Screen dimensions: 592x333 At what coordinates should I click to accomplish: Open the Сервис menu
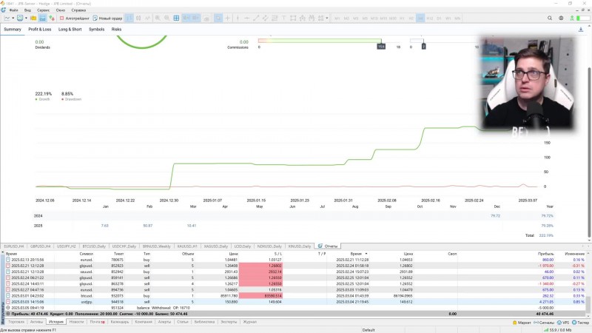[x=43, y=10]
